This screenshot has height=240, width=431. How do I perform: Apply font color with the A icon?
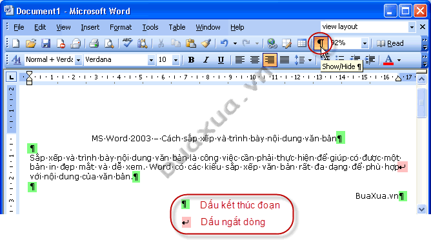point(388,59)
